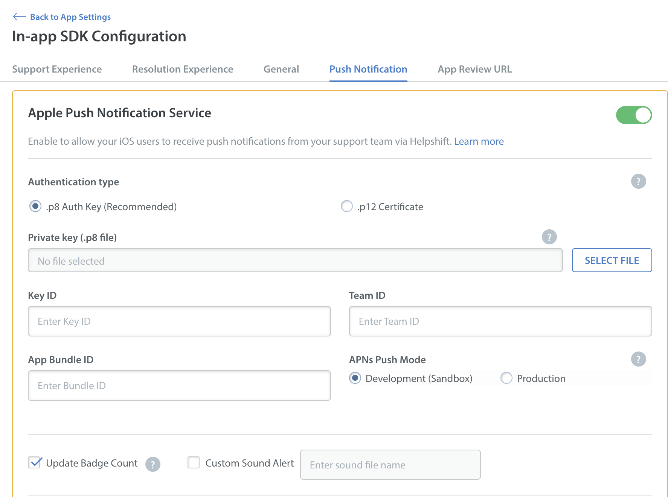Click APNs Push Mode help icon

639,359
